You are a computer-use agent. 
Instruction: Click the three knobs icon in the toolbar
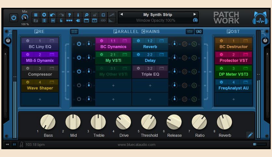pos(69,20)
